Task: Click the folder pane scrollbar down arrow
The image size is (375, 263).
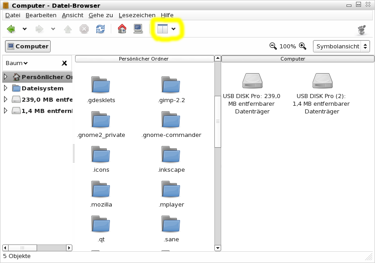Action: 218,248
